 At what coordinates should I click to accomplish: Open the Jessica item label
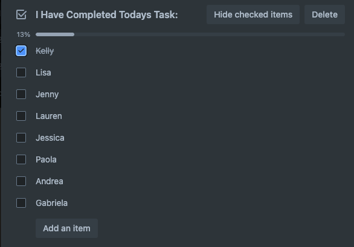(50, 138)
